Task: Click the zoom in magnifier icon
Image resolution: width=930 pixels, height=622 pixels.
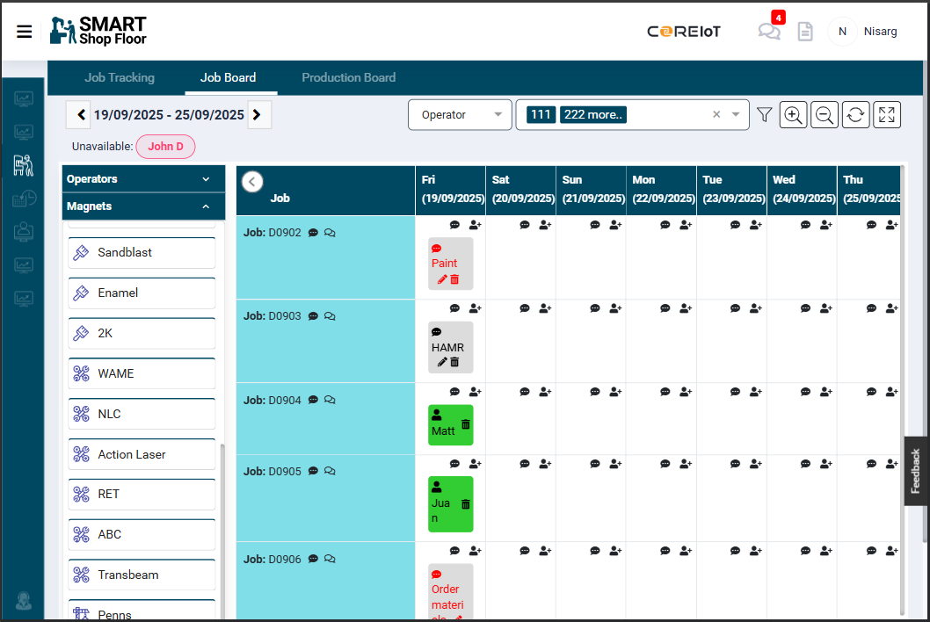Action: pos(793,115)
